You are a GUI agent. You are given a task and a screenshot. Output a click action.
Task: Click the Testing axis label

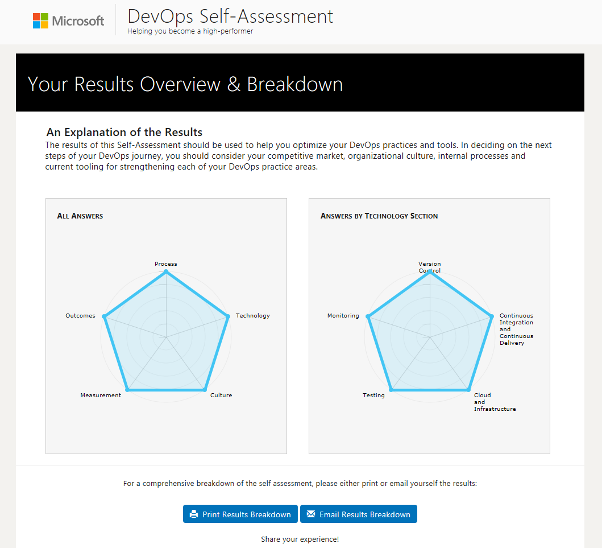coord(373,395)
